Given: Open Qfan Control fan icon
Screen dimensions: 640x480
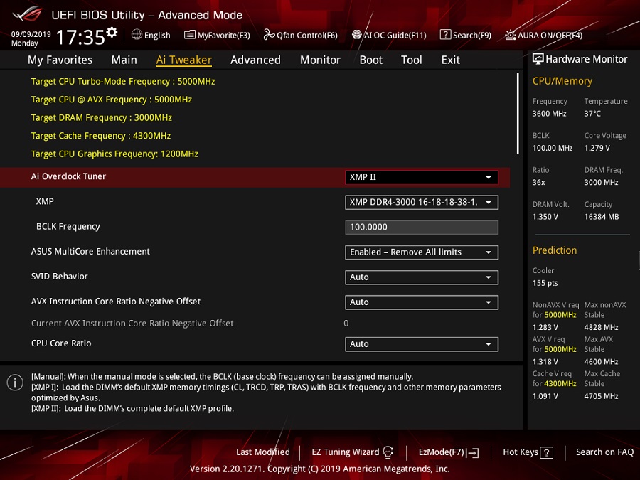Looking at the screenshot, I should [269, 35].
